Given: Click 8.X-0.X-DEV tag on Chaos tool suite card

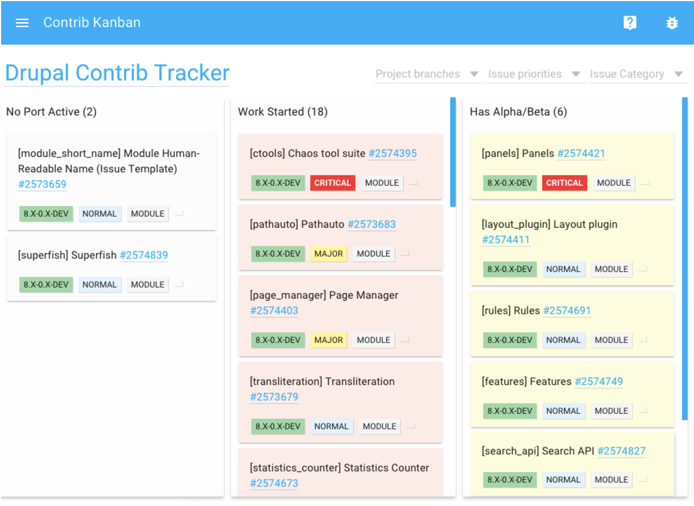Looking at the screenshot, I should pos(278,183).
